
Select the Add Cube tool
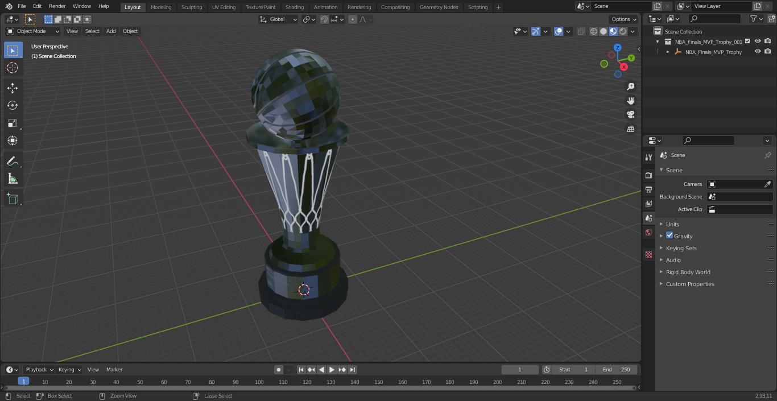pyautogui.click(x=13, y=199)
